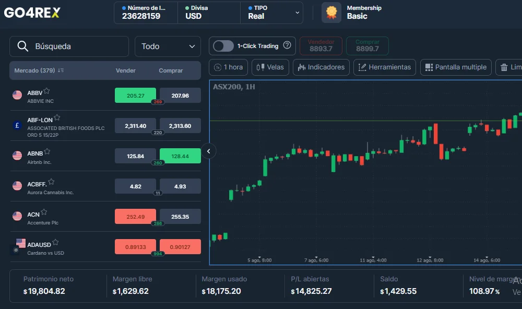The image size is (522, 309).
Task: Click the ABBV US flag icon
Action: coord(17,95)
